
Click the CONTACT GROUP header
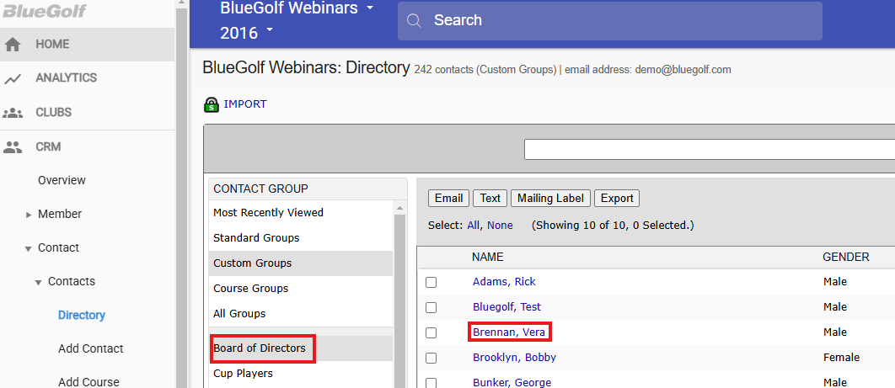click(261, 189)
